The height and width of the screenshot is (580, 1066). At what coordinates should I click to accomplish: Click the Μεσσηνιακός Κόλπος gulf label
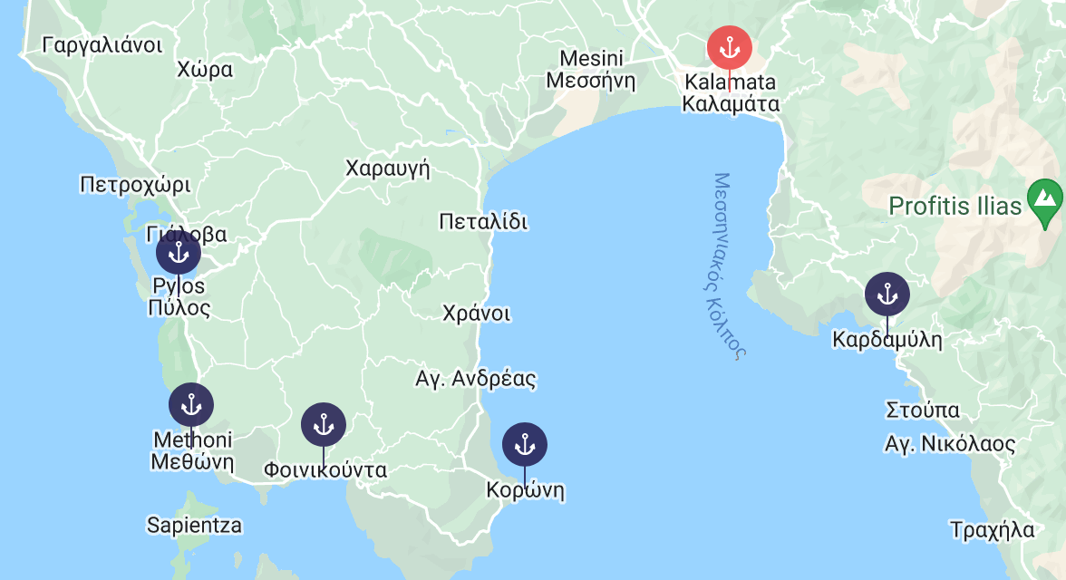pos(725,266)
